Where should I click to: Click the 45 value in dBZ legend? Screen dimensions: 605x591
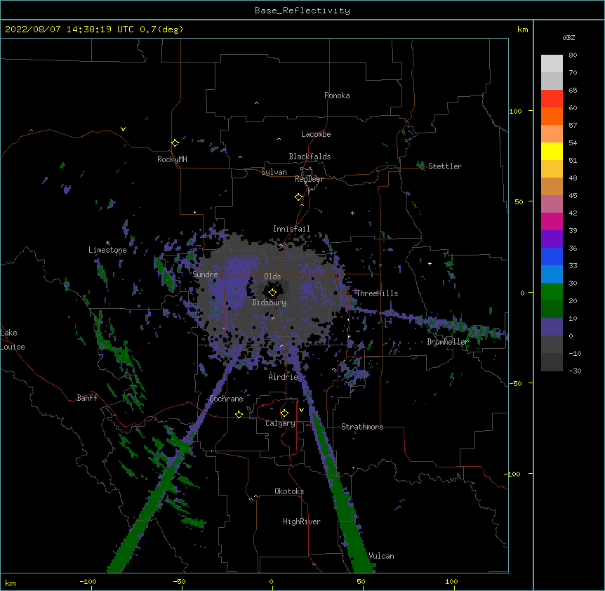point(573,196)
